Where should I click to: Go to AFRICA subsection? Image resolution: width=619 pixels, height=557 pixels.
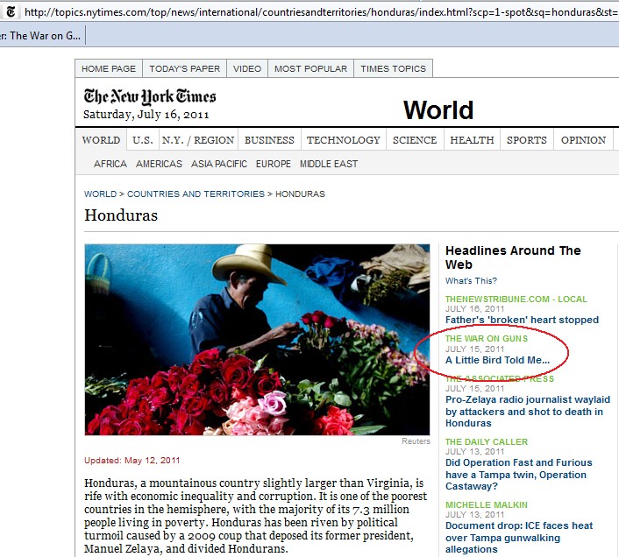coord(110,164)
